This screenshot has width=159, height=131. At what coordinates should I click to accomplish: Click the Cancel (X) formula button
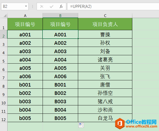[x=42, y=6]
